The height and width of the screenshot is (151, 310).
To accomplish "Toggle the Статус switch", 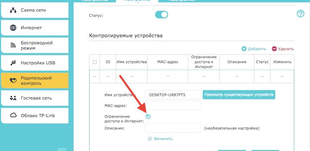I will [162, 15].
